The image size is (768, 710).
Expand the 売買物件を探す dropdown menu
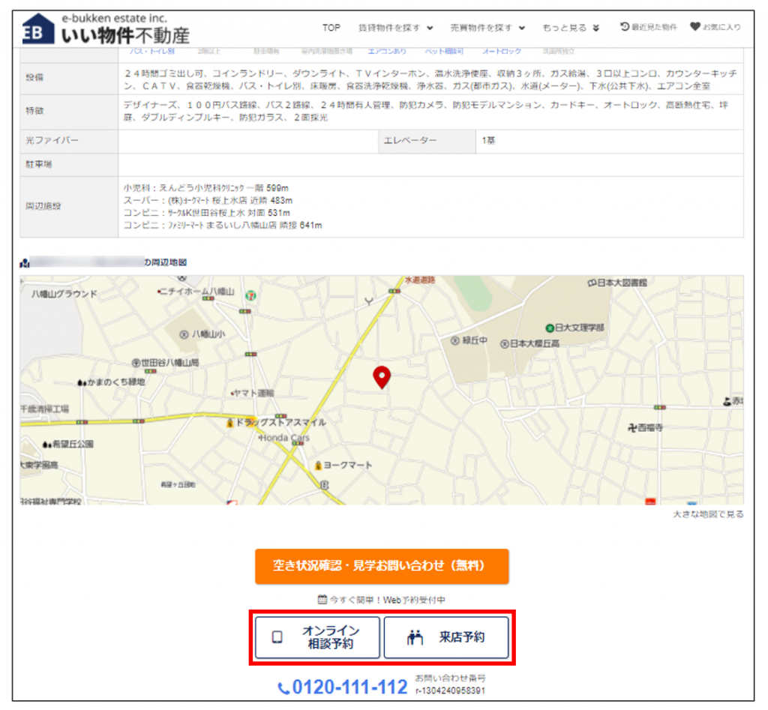[x=487, y=28]
